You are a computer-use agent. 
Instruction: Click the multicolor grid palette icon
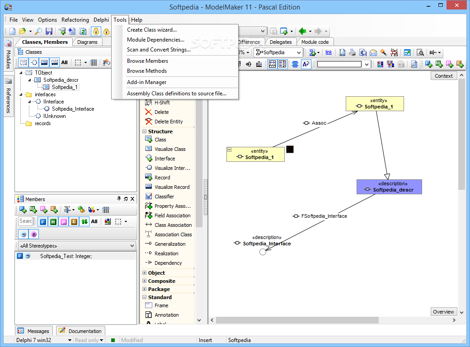tap(380, 64)
